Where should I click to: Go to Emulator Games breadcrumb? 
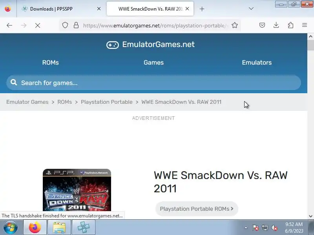[x=27, y=102]
